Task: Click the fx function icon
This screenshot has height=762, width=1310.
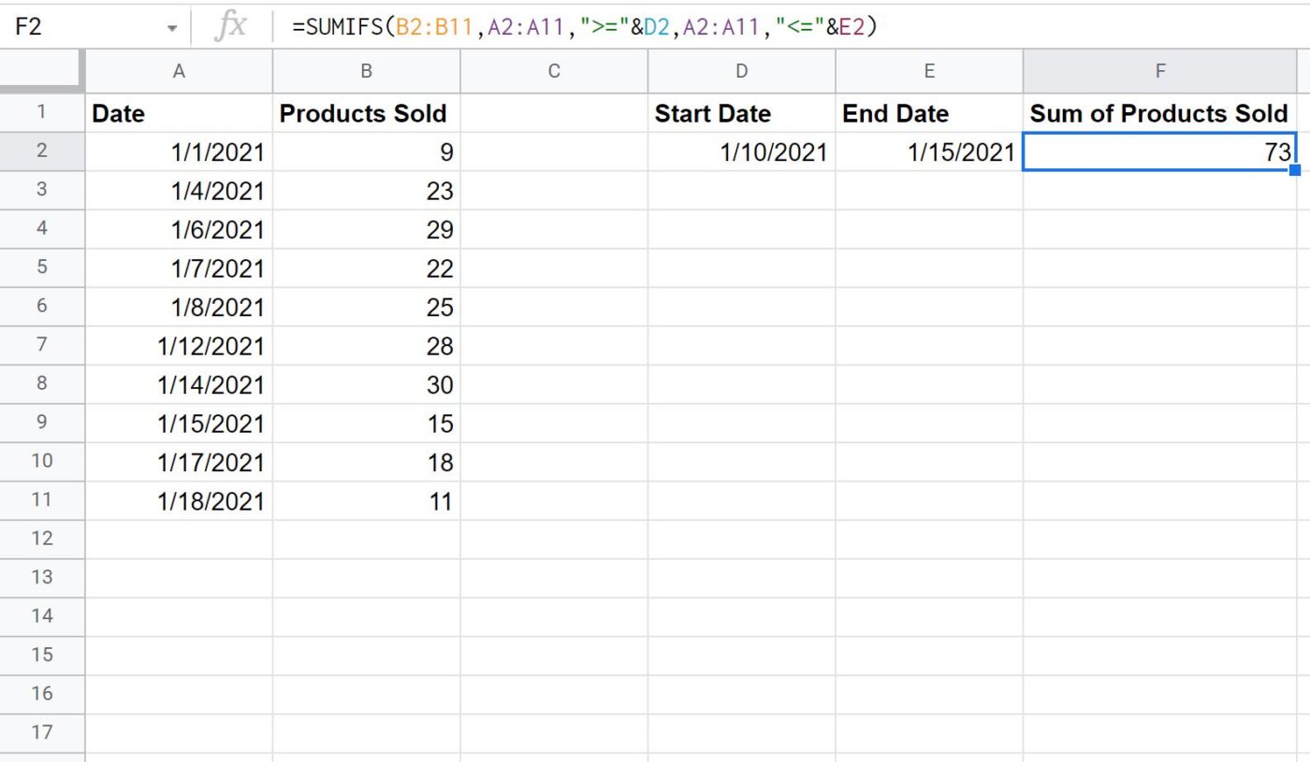Action: pos(230,27)
